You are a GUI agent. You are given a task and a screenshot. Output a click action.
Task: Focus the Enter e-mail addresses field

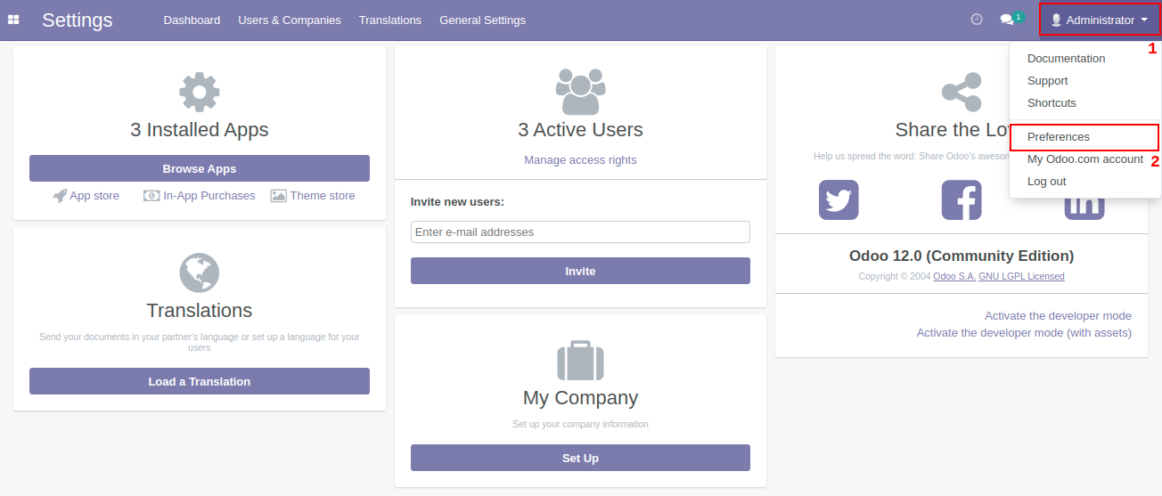[x=580, y=232]
